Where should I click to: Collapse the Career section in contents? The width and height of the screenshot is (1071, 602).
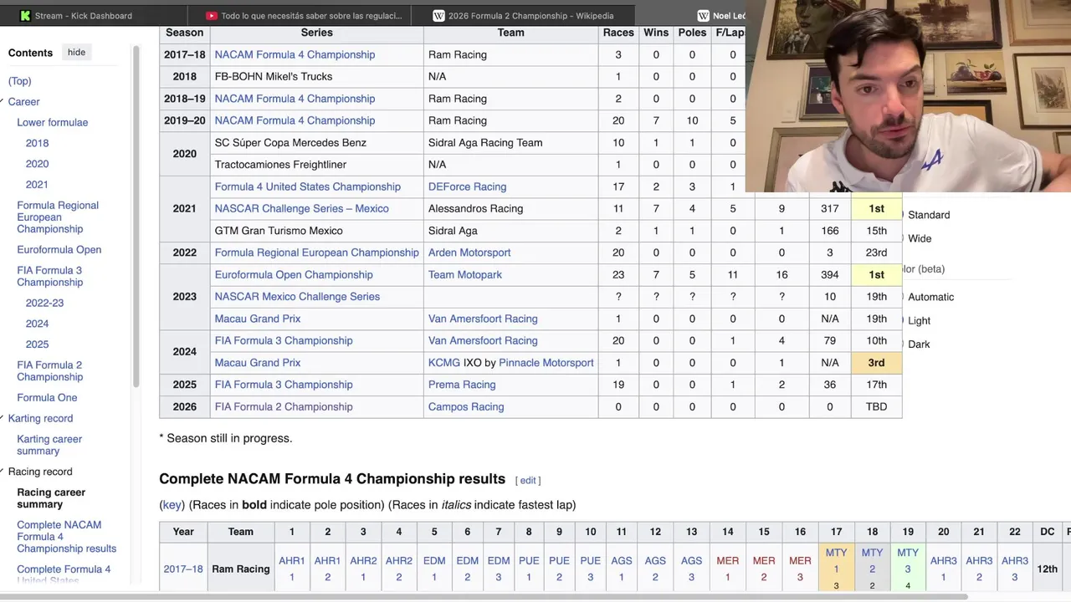3,102
